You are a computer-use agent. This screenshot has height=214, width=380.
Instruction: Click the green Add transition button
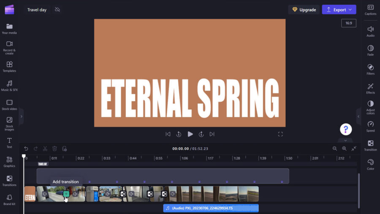tap(66, 194)
